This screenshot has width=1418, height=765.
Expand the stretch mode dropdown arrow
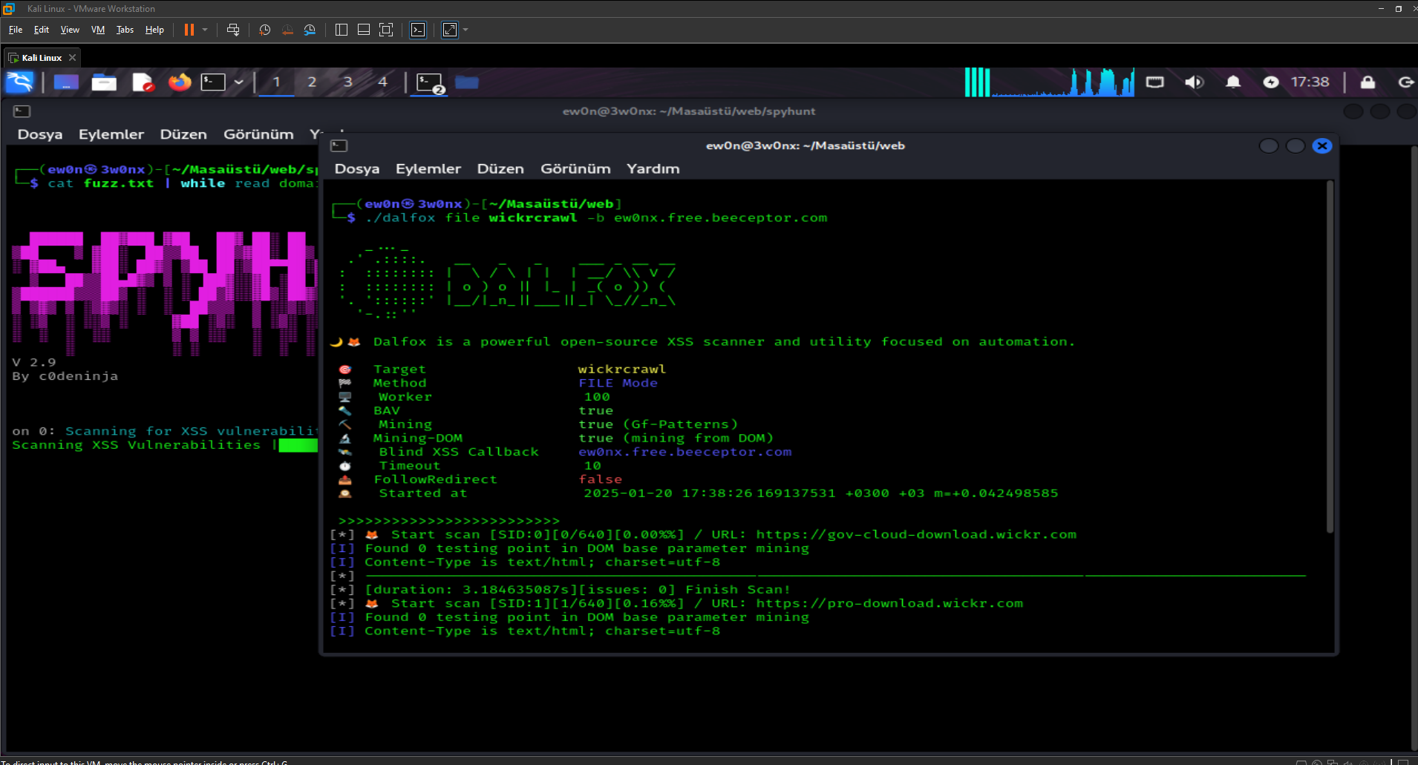click(465, 30)
